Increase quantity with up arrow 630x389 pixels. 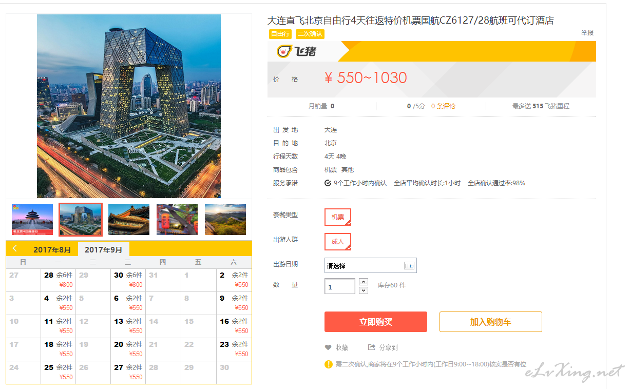coord(364,281)
